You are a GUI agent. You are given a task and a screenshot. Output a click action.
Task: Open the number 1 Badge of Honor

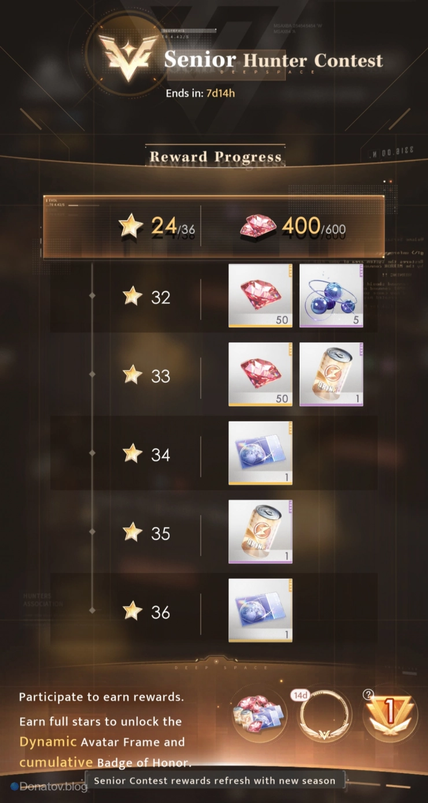pyautogui.click(x=390, y=717)
